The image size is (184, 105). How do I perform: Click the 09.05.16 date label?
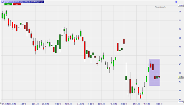click(x=58, y=104)
